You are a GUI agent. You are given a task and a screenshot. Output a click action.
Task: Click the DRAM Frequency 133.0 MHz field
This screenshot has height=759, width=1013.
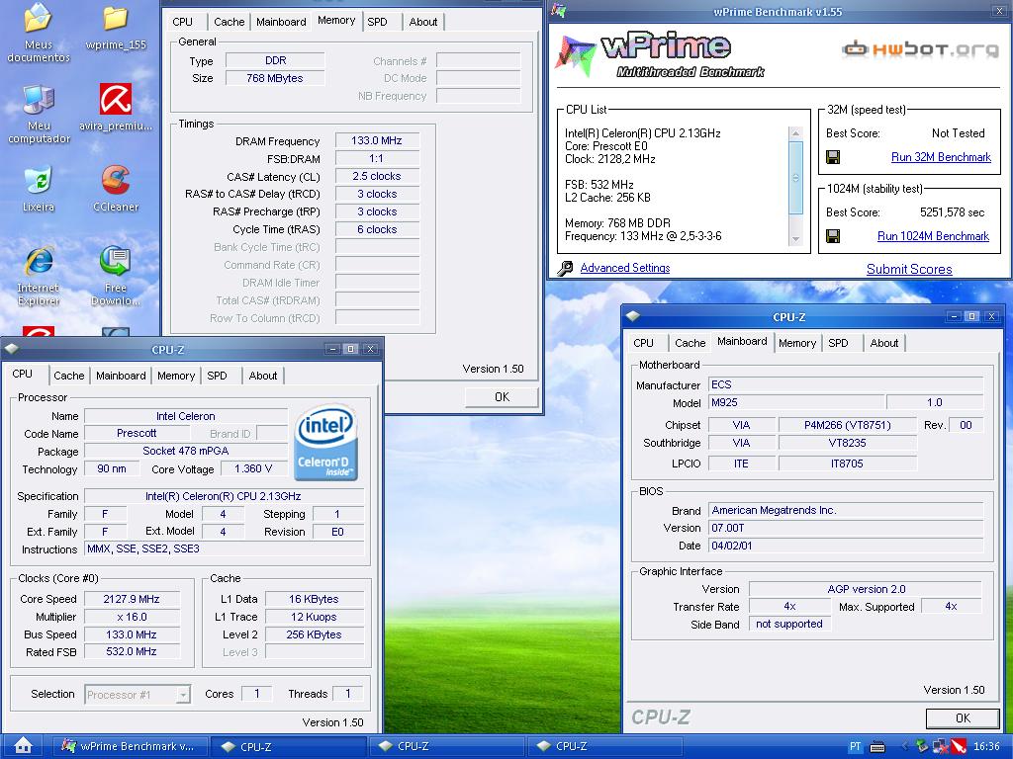(377, 140)
